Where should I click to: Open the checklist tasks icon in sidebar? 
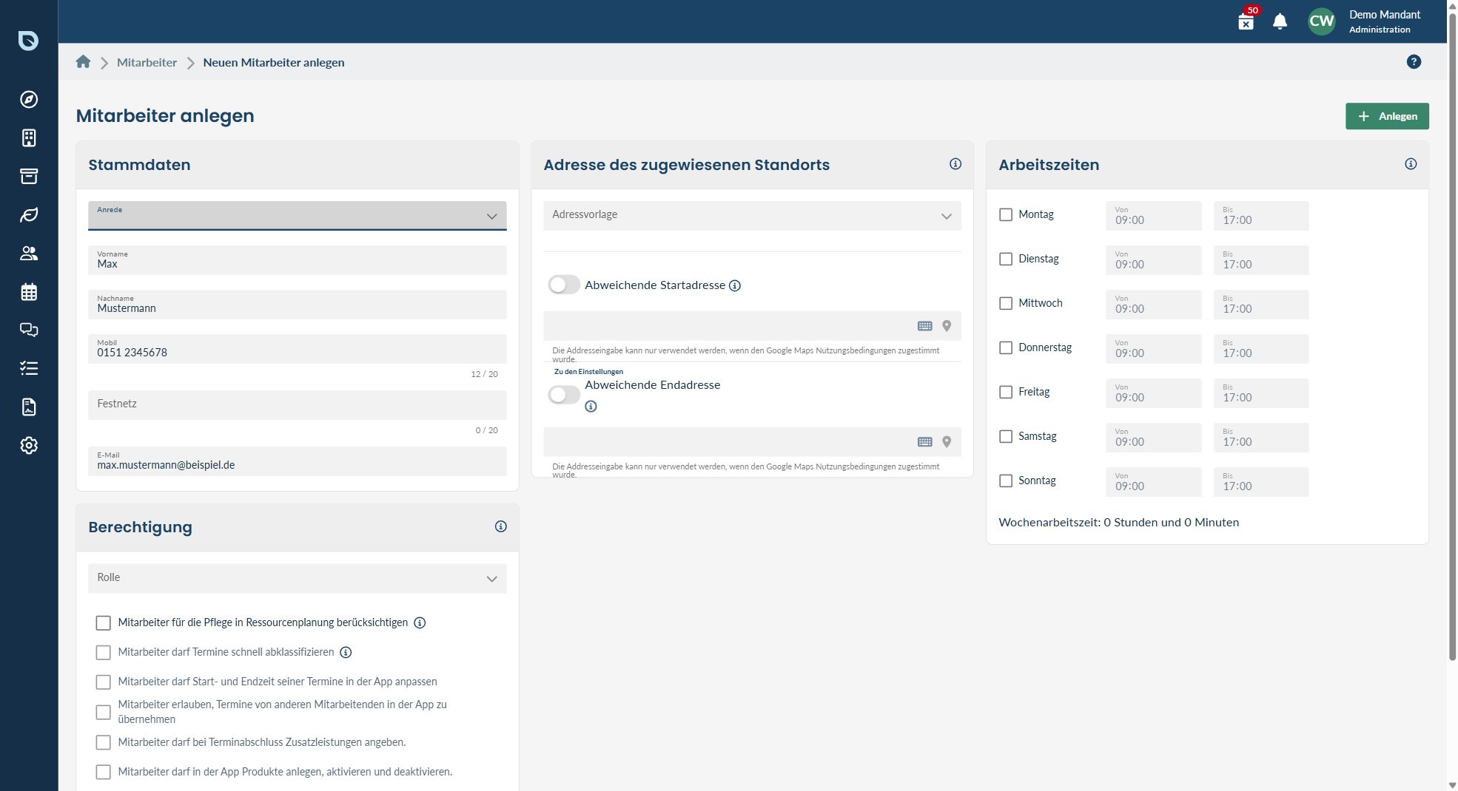coord(29,368)
